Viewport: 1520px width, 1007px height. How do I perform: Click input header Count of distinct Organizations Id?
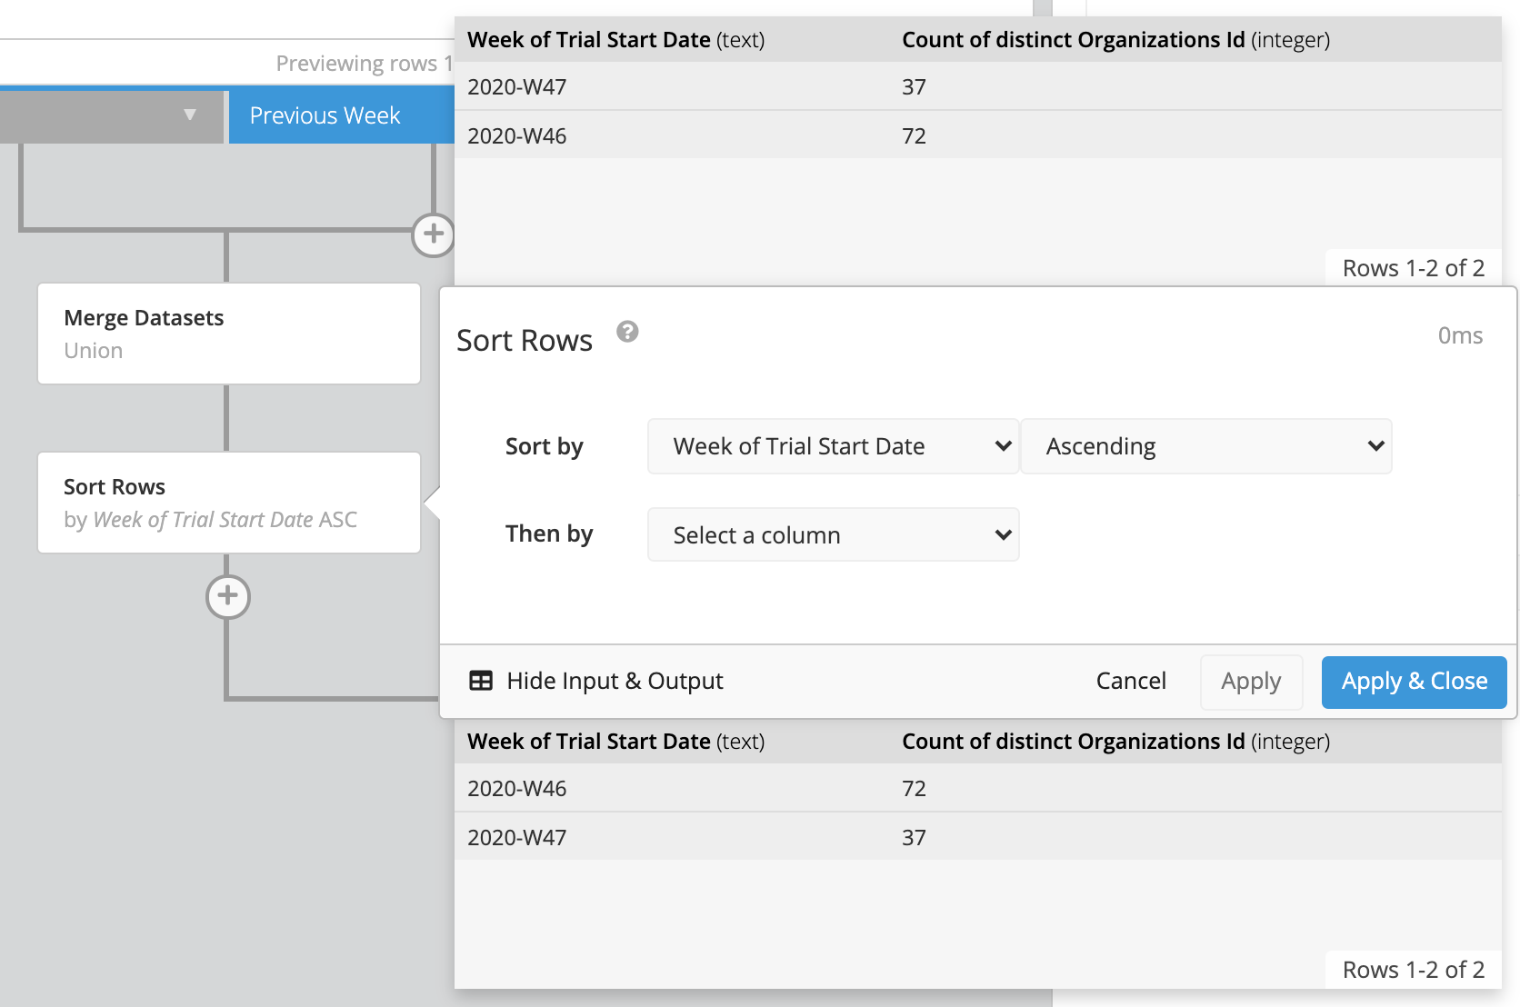[1115, 40]
